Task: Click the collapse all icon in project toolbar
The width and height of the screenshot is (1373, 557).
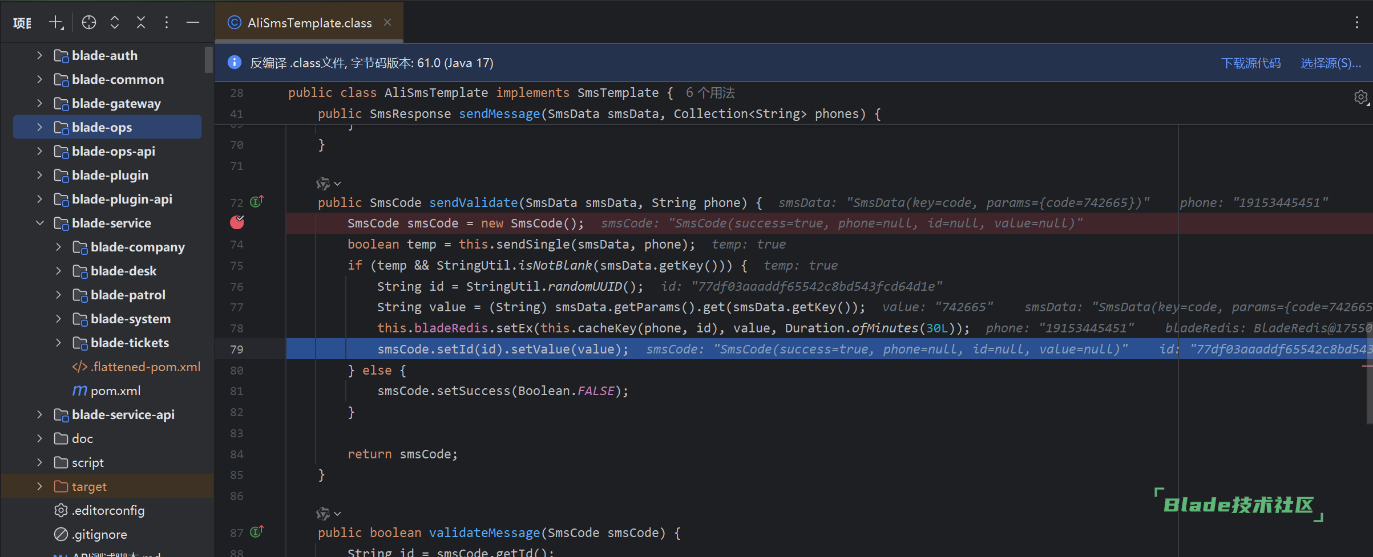Action: click(141, 23)
